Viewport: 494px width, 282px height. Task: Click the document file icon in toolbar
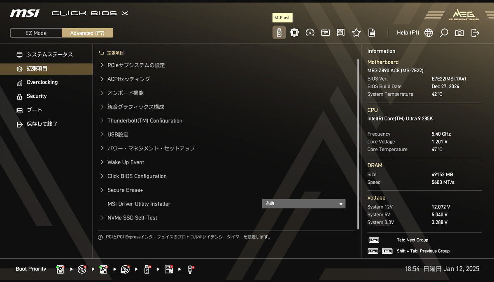372,32
